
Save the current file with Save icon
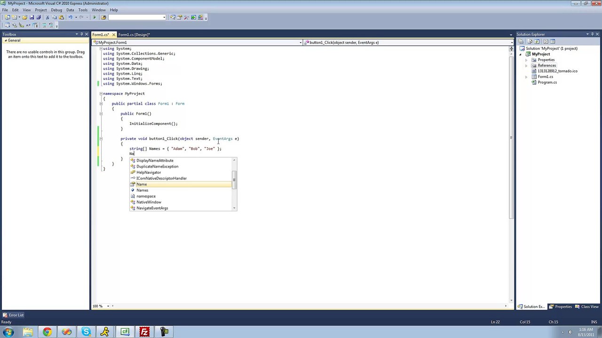coord(32,17)
